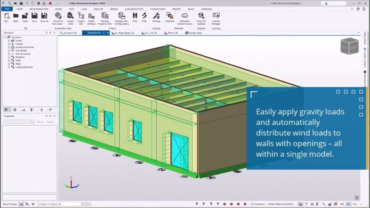Click Check for Updates
This screenshot has height=208, width=370.
[x=201, y=19]
